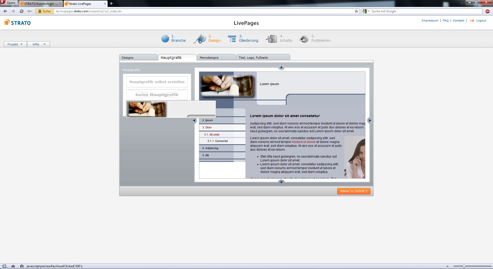Click the Branche globe step icon
Viewport: 493px width, 269px height.
point(165,38)
